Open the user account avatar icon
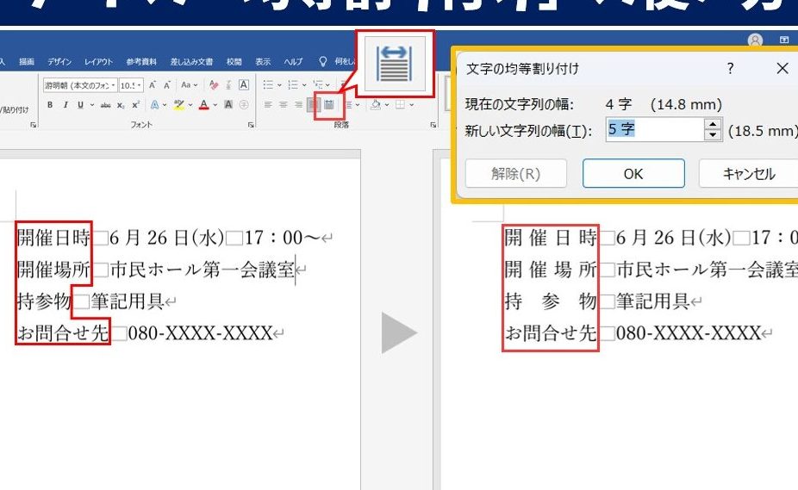798x490 pixels. pos(755,40)
